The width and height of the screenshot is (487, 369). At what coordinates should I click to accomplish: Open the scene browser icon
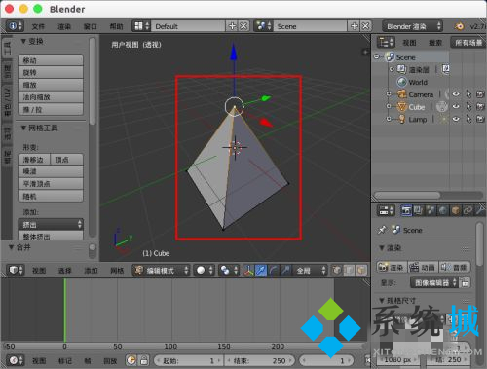click(264, 26)
